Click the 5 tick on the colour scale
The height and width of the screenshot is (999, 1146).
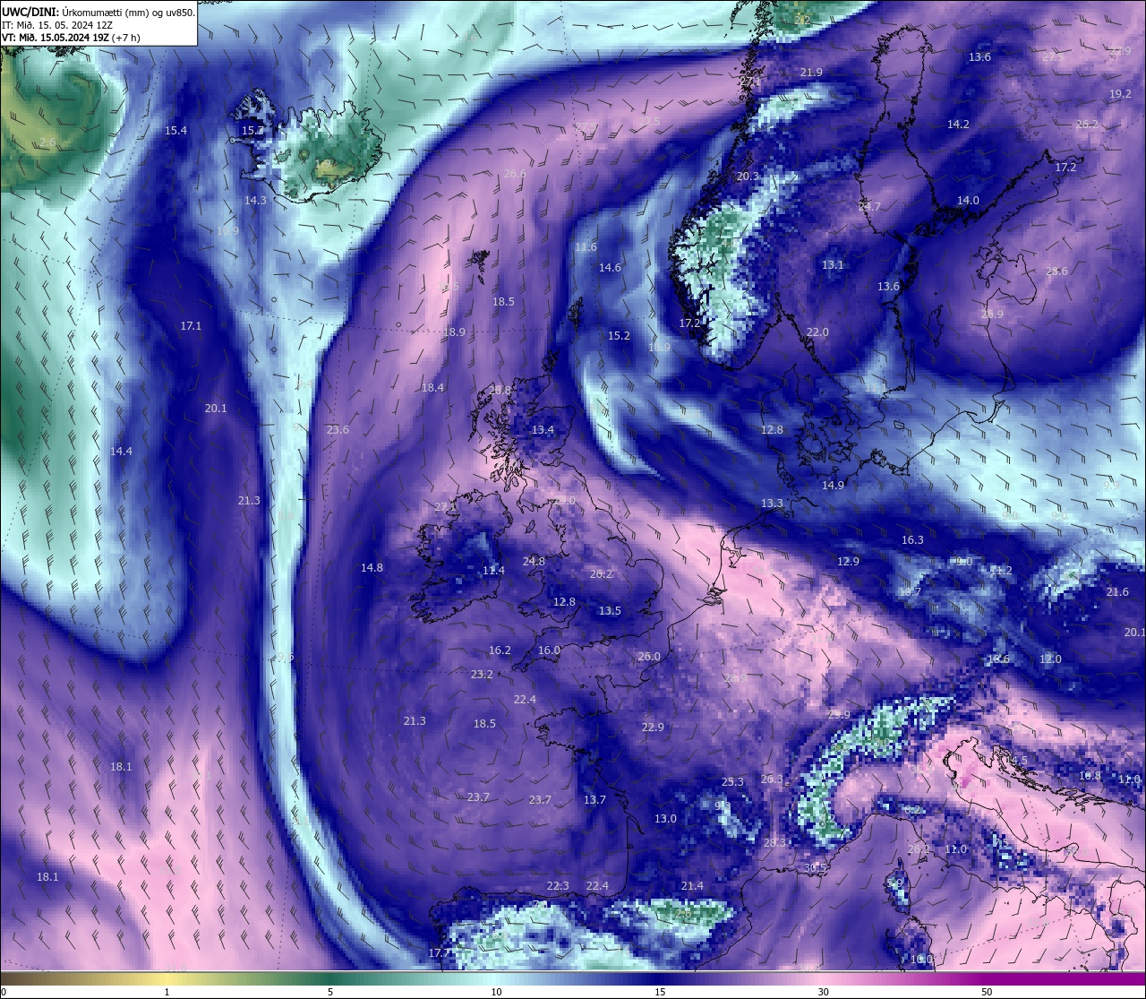pyautogui.click(x=330, y=992)
